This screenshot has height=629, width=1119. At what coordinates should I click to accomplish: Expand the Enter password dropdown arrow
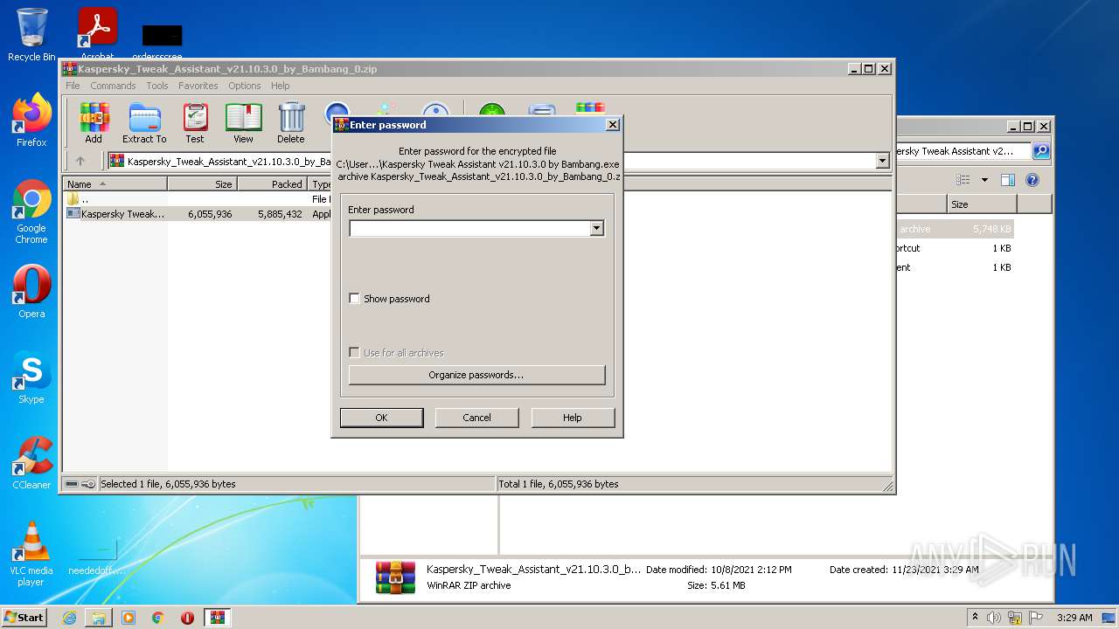click(596, 228)
